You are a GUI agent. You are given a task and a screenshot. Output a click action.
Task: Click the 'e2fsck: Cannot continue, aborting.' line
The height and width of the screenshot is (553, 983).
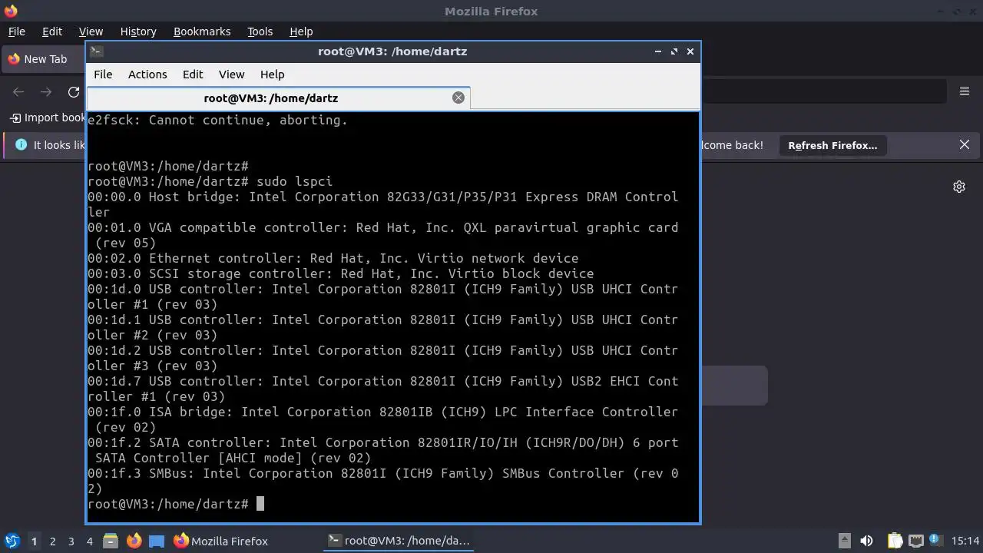(217, 120)
